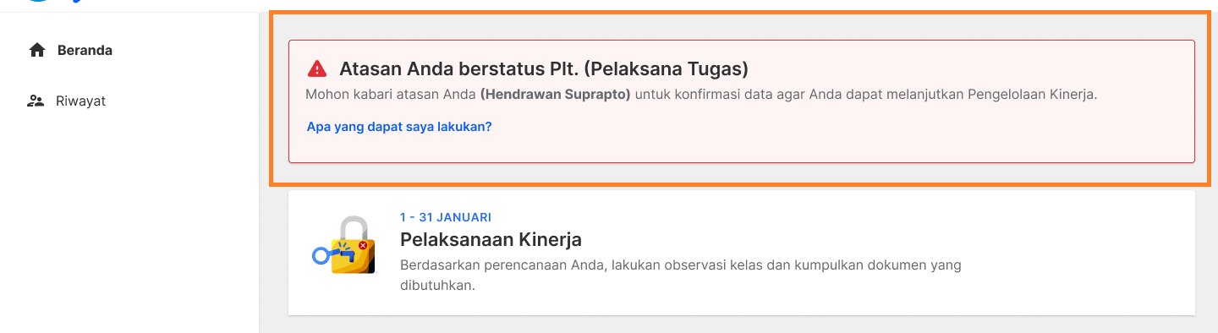The width and height of the screenshot is (1218, 333).
Task: Open the Pelaksanaan Kinerja card title
Action: pyautogui.click(x=491, y=239)
